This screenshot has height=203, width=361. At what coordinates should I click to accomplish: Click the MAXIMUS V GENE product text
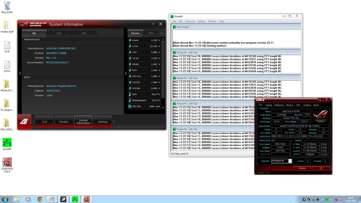point(56,53)
